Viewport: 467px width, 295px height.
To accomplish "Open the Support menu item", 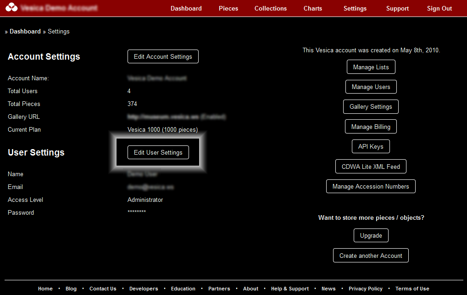I will (397, 8).
